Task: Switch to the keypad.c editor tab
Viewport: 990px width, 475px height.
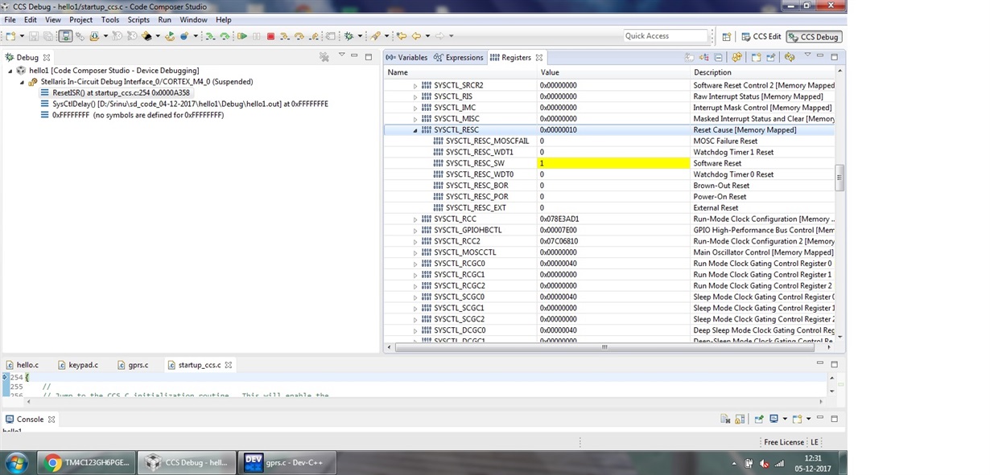Action: [x=77, y=365]
